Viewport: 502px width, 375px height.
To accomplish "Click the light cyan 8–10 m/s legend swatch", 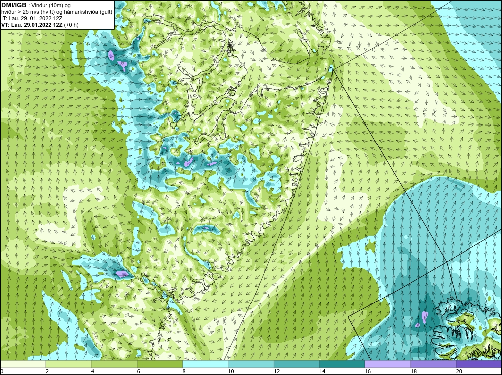I will [x=205, y=364].
